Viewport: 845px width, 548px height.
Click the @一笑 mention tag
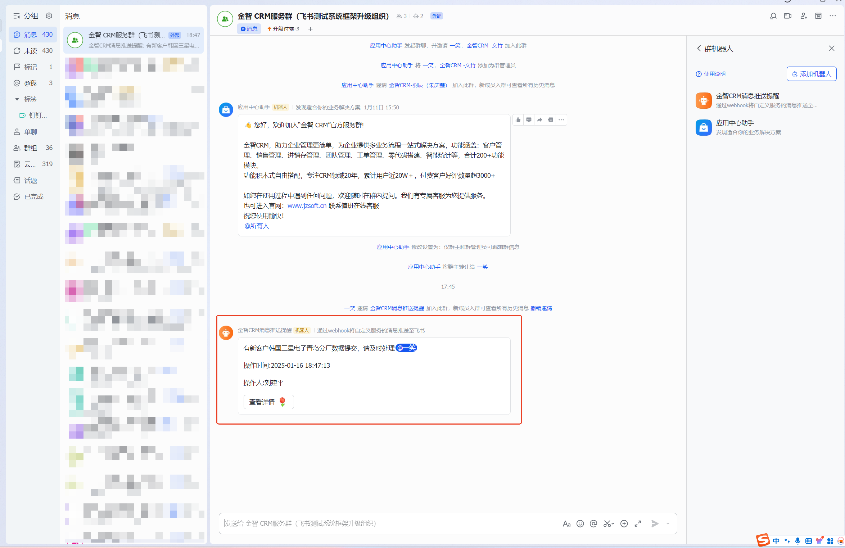[x=406, y=348]
